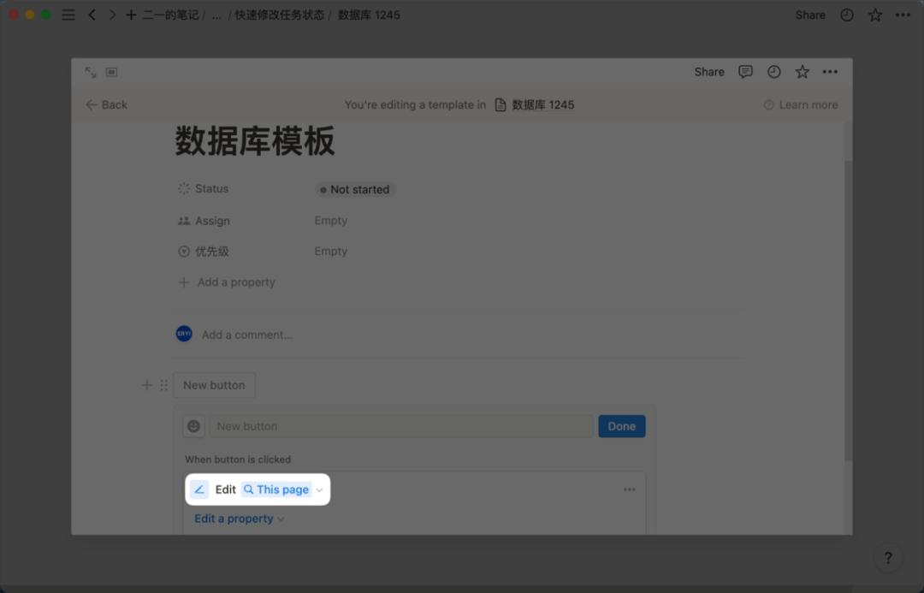Click the six-dot drag handle
924x593 pixels.
pyautogui.click(x=163, y=385)
